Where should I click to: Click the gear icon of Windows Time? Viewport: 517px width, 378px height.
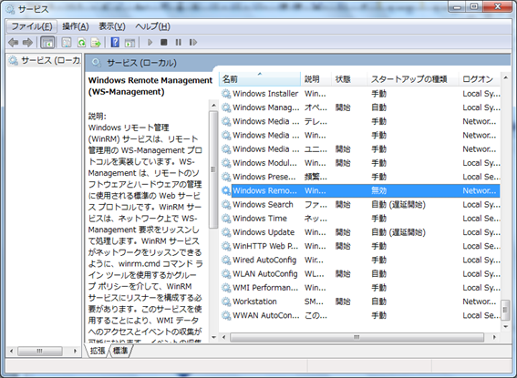[x=226, y=219]
